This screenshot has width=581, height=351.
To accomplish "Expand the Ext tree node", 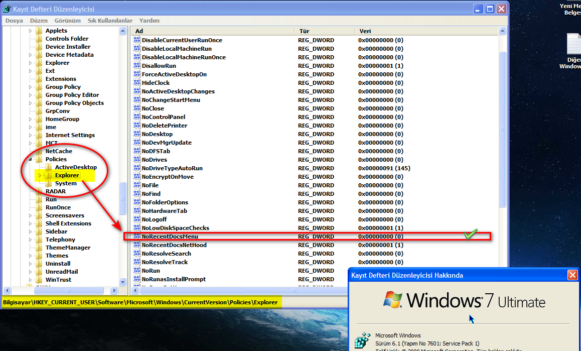I will coord(31,71).
